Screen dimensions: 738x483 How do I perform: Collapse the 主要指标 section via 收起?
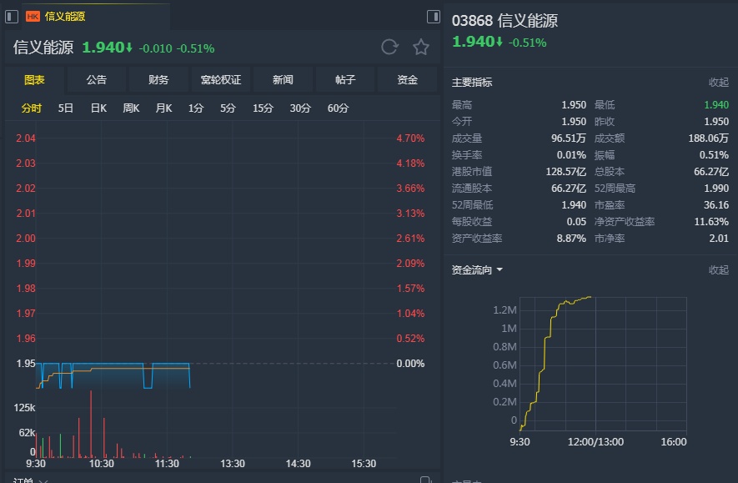coord(719,83)
